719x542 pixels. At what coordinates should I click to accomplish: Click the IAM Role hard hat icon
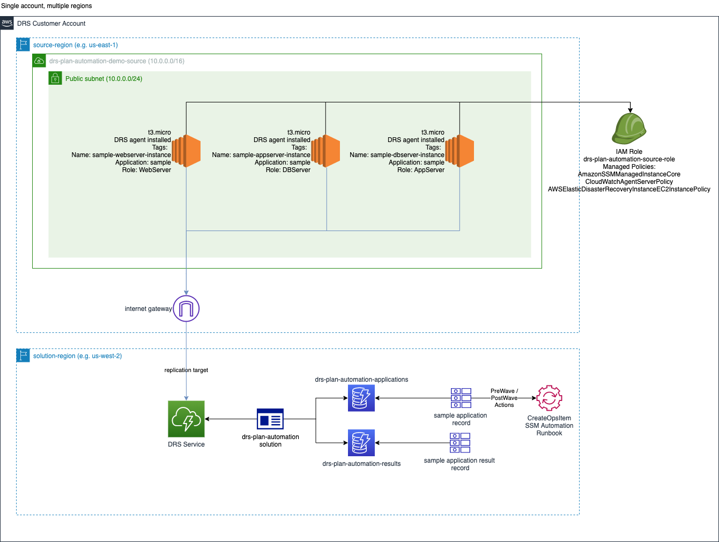629,129
